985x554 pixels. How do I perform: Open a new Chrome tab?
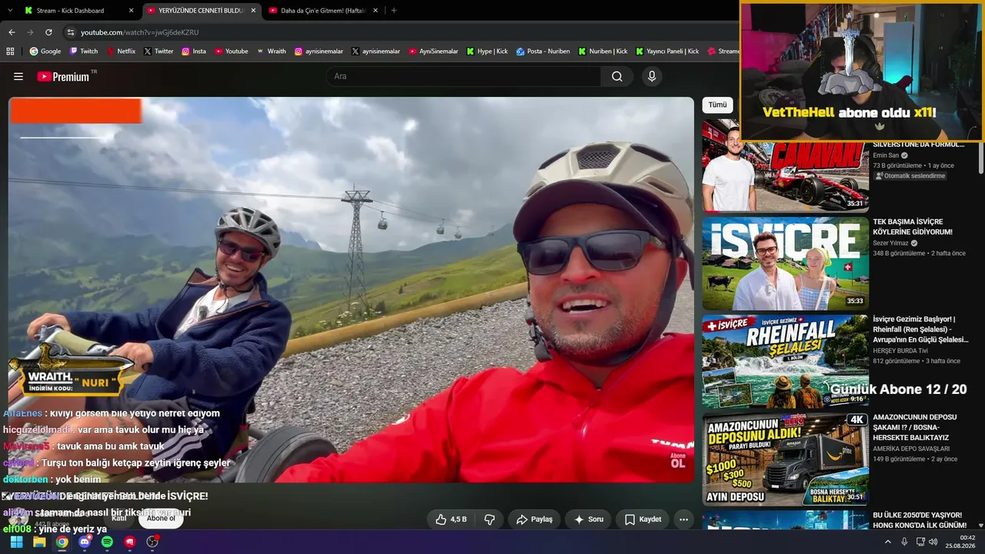(394, 11)
